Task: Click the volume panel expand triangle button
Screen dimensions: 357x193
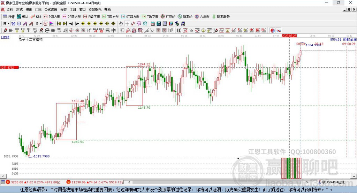Action: click(x=3, y=176)
